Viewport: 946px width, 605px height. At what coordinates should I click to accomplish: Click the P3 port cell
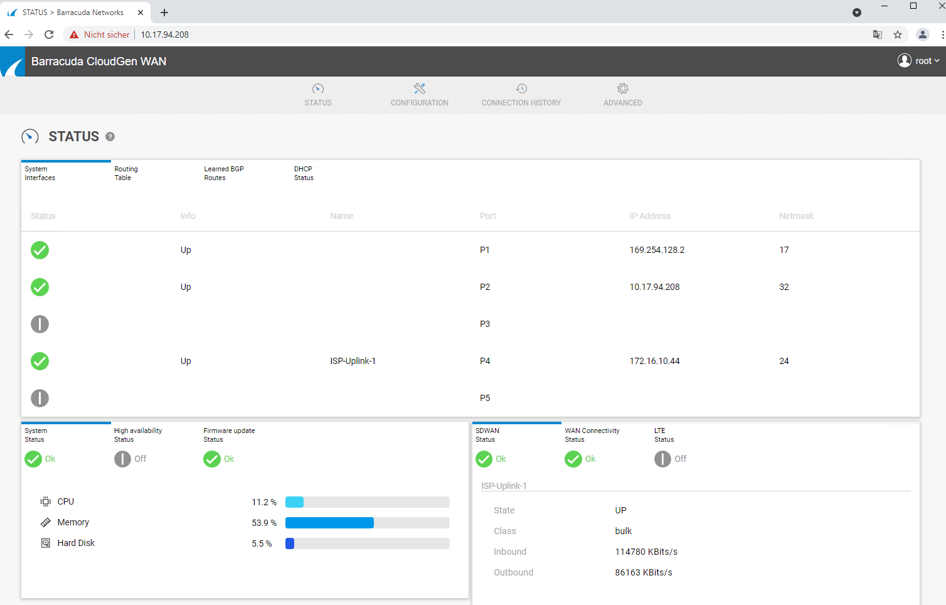(x=485, y=324)
